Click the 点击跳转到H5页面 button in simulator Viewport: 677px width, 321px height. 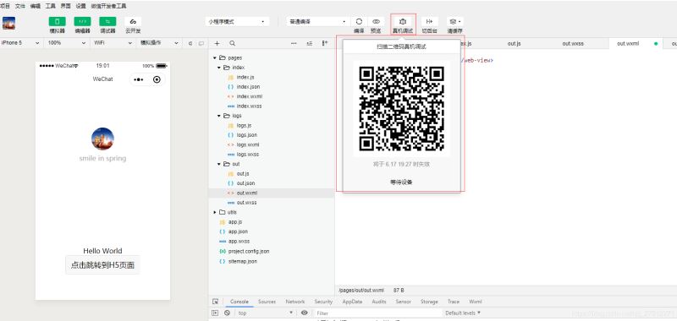pyautogui.click(x=102, y=265)
